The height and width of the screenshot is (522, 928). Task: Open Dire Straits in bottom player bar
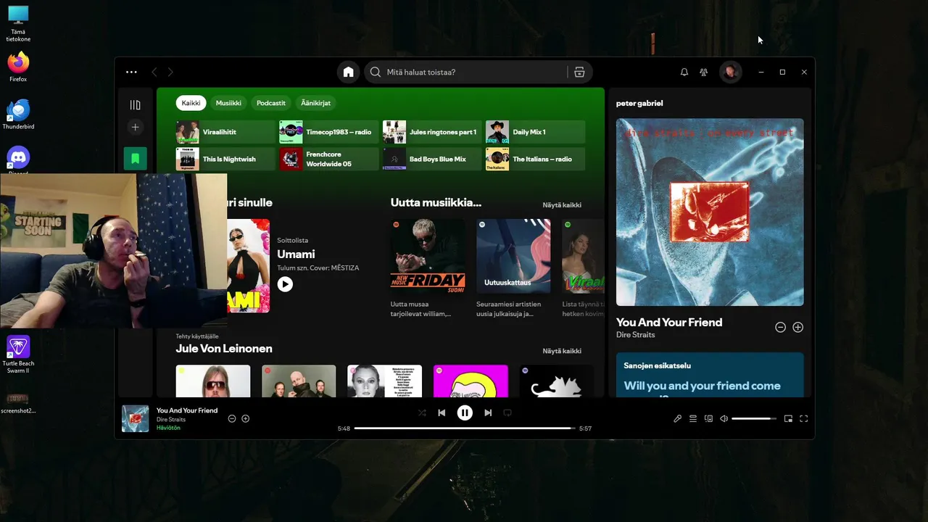tap(171, 420)
